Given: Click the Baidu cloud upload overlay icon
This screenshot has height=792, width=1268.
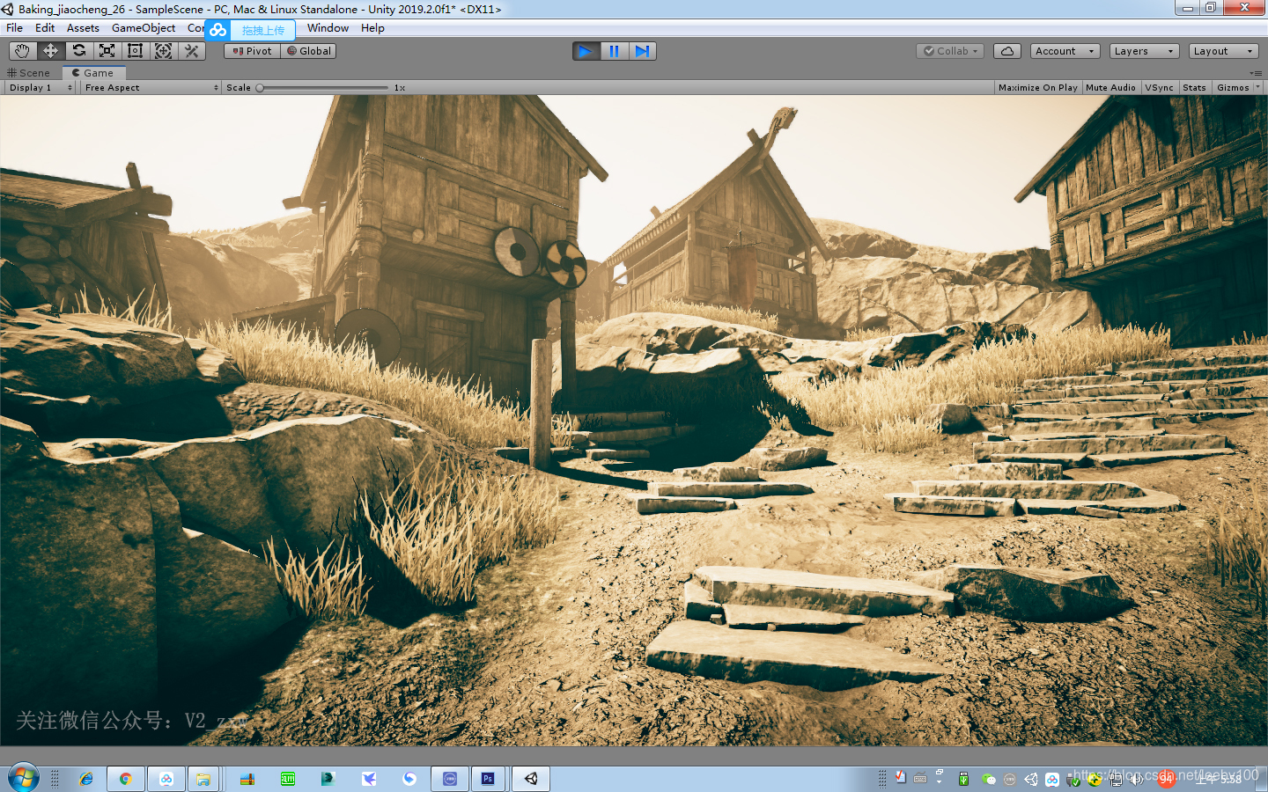Looking at the screenshot, I should pos(217,30).
